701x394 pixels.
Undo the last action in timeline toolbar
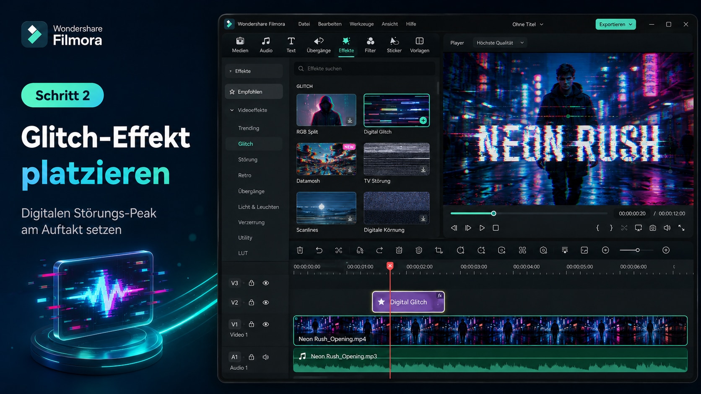(319, 250)
